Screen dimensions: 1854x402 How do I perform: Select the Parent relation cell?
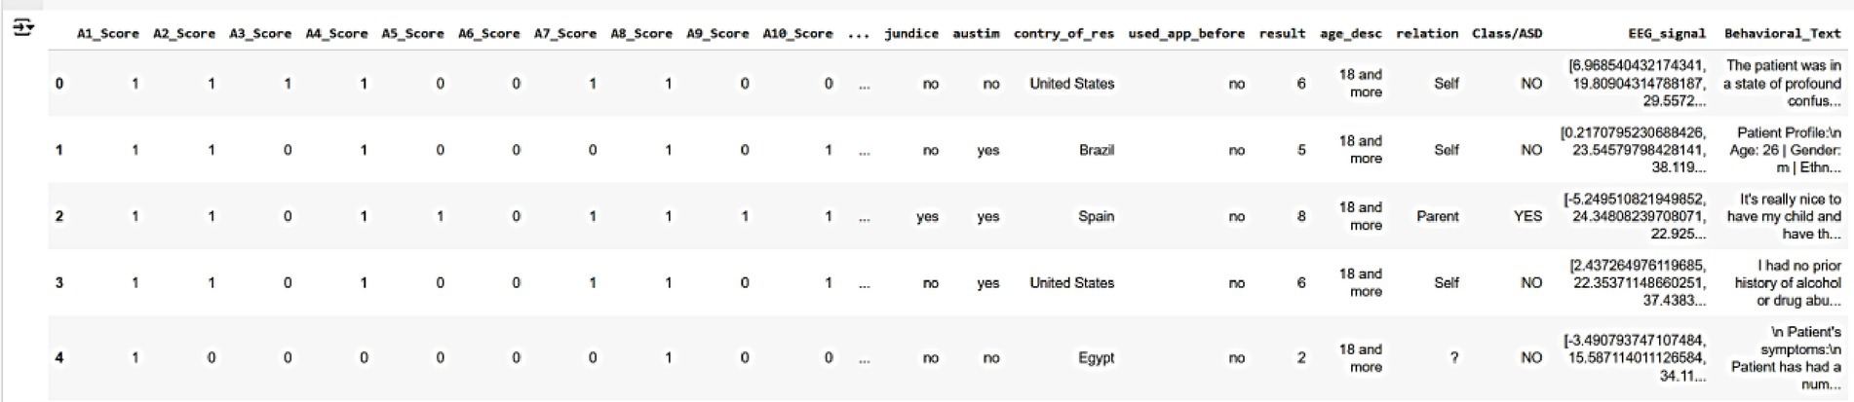tap(1438, 216)
